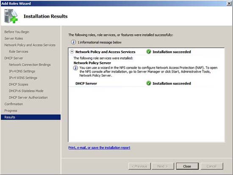Select the Progress step
This screenshot has width=233, height=175.
pyautogui.click(x=11, y=111)
